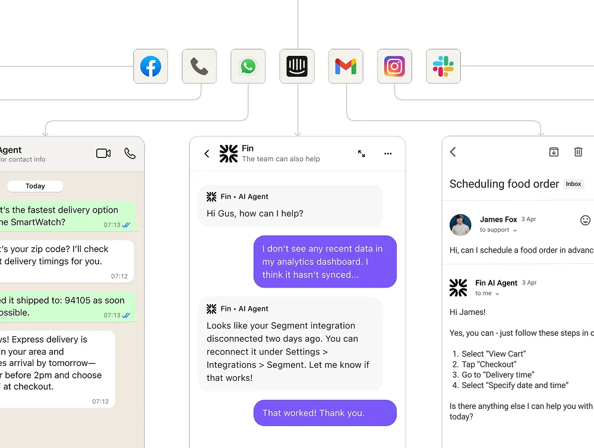Viewport: 594px width, 448px height.
Task: Click 'Hi James!' greeting in email
Action: 467,312
